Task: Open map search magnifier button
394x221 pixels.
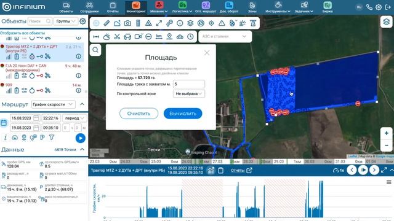Action: (x=95, y=50)
